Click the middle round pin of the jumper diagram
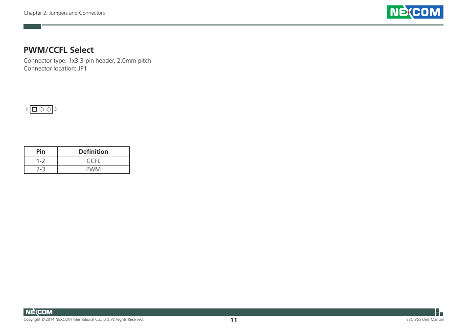Image resolution: width=467 pixels, height=329 pixels. (42, 109)
